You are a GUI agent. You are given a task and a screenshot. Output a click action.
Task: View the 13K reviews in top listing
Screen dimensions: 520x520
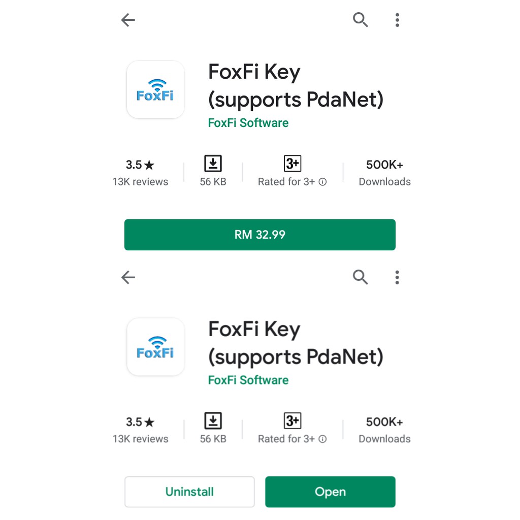click(140, 182)
